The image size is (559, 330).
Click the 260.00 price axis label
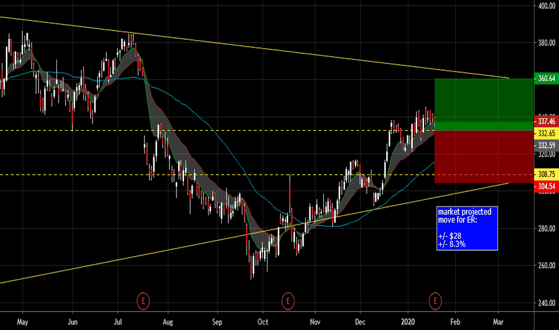point(546,265)
